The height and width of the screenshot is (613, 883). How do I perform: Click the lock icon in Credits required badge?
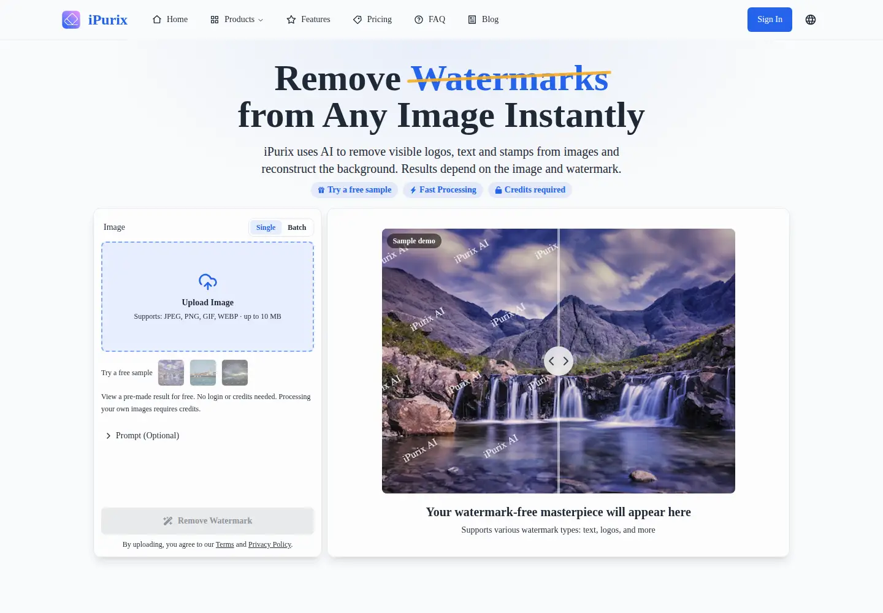click(x=499, y=190)
